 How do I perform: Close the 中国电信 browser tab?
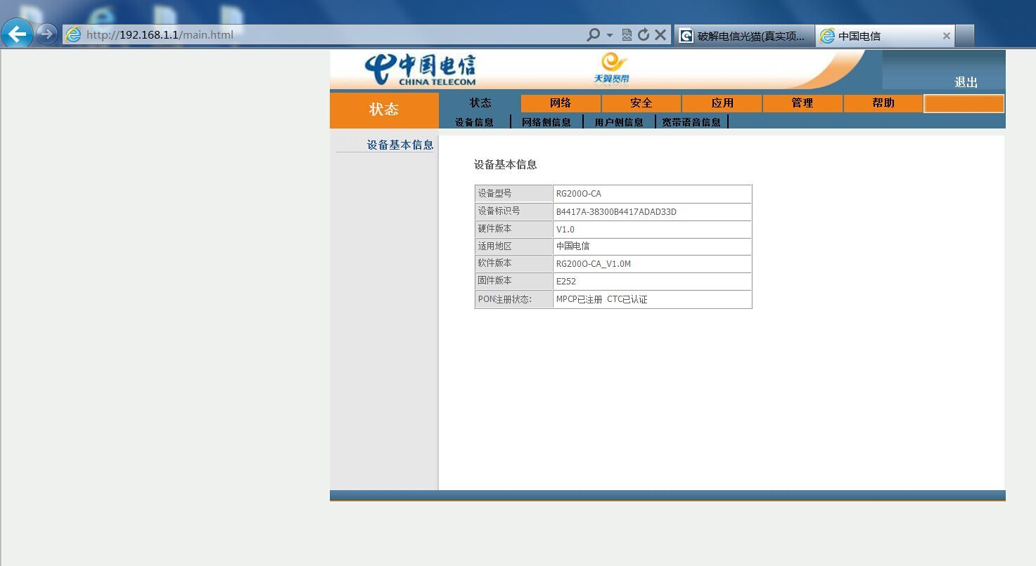point(946,36)
